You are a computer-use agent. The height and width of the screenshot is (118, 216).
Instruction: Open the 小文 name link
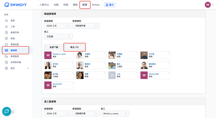(x=118, y=74)
